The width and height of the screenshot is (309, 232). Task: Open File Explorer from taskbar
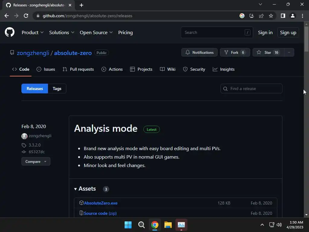point(168,225)
